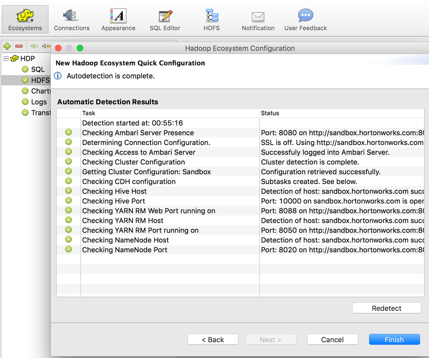Click the Redetect button
This screenshot has width=429, height=358.
click(x=386, y=308)
